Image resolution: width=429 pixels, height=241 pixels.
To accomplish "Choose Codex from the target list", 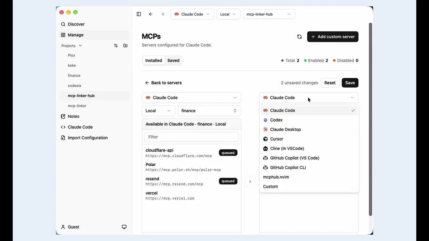I will click(309, 120).
